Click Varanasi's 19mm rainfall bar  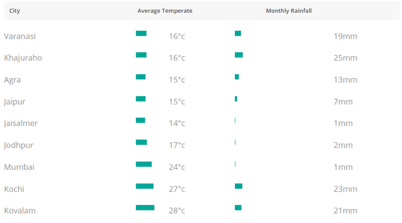point(238,33)
